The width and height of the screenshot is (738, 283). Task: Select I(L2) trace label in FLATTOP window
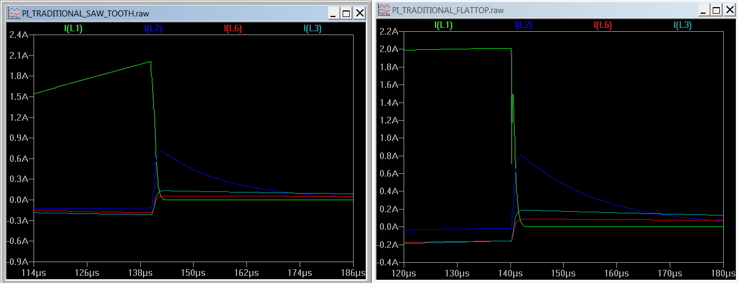click(523, 25)
